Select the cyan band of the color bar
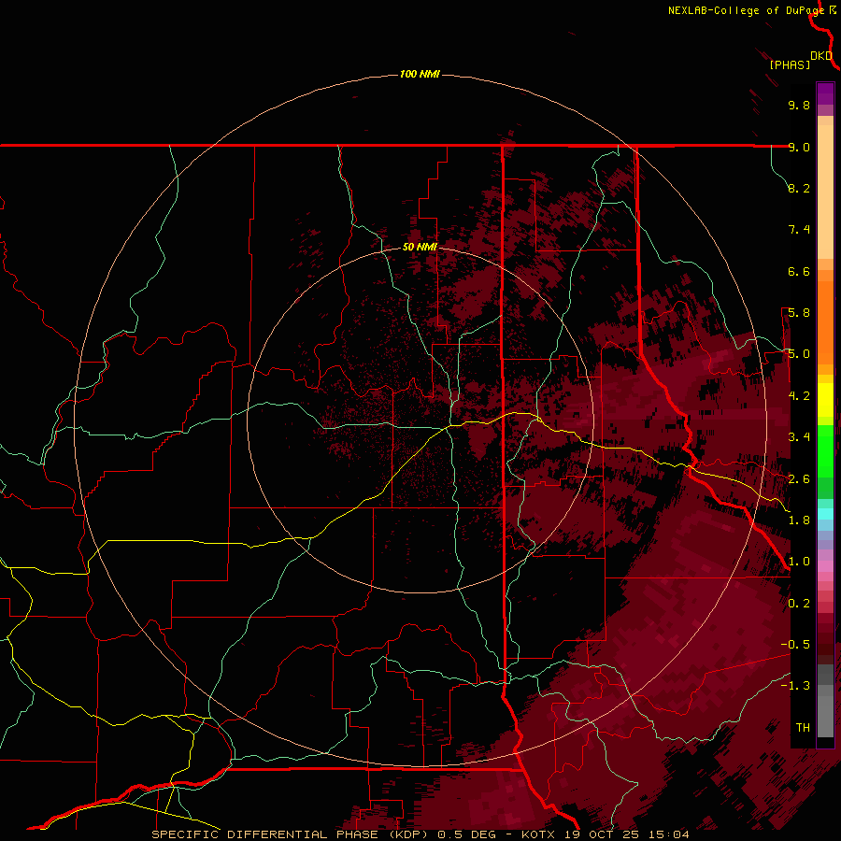 coord(825,514)
